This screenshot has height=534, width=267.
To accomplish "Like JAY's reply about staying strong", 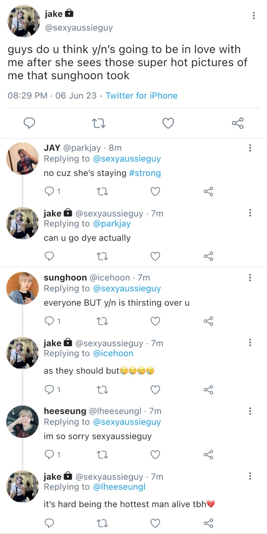I will click(x=155, y=191).
